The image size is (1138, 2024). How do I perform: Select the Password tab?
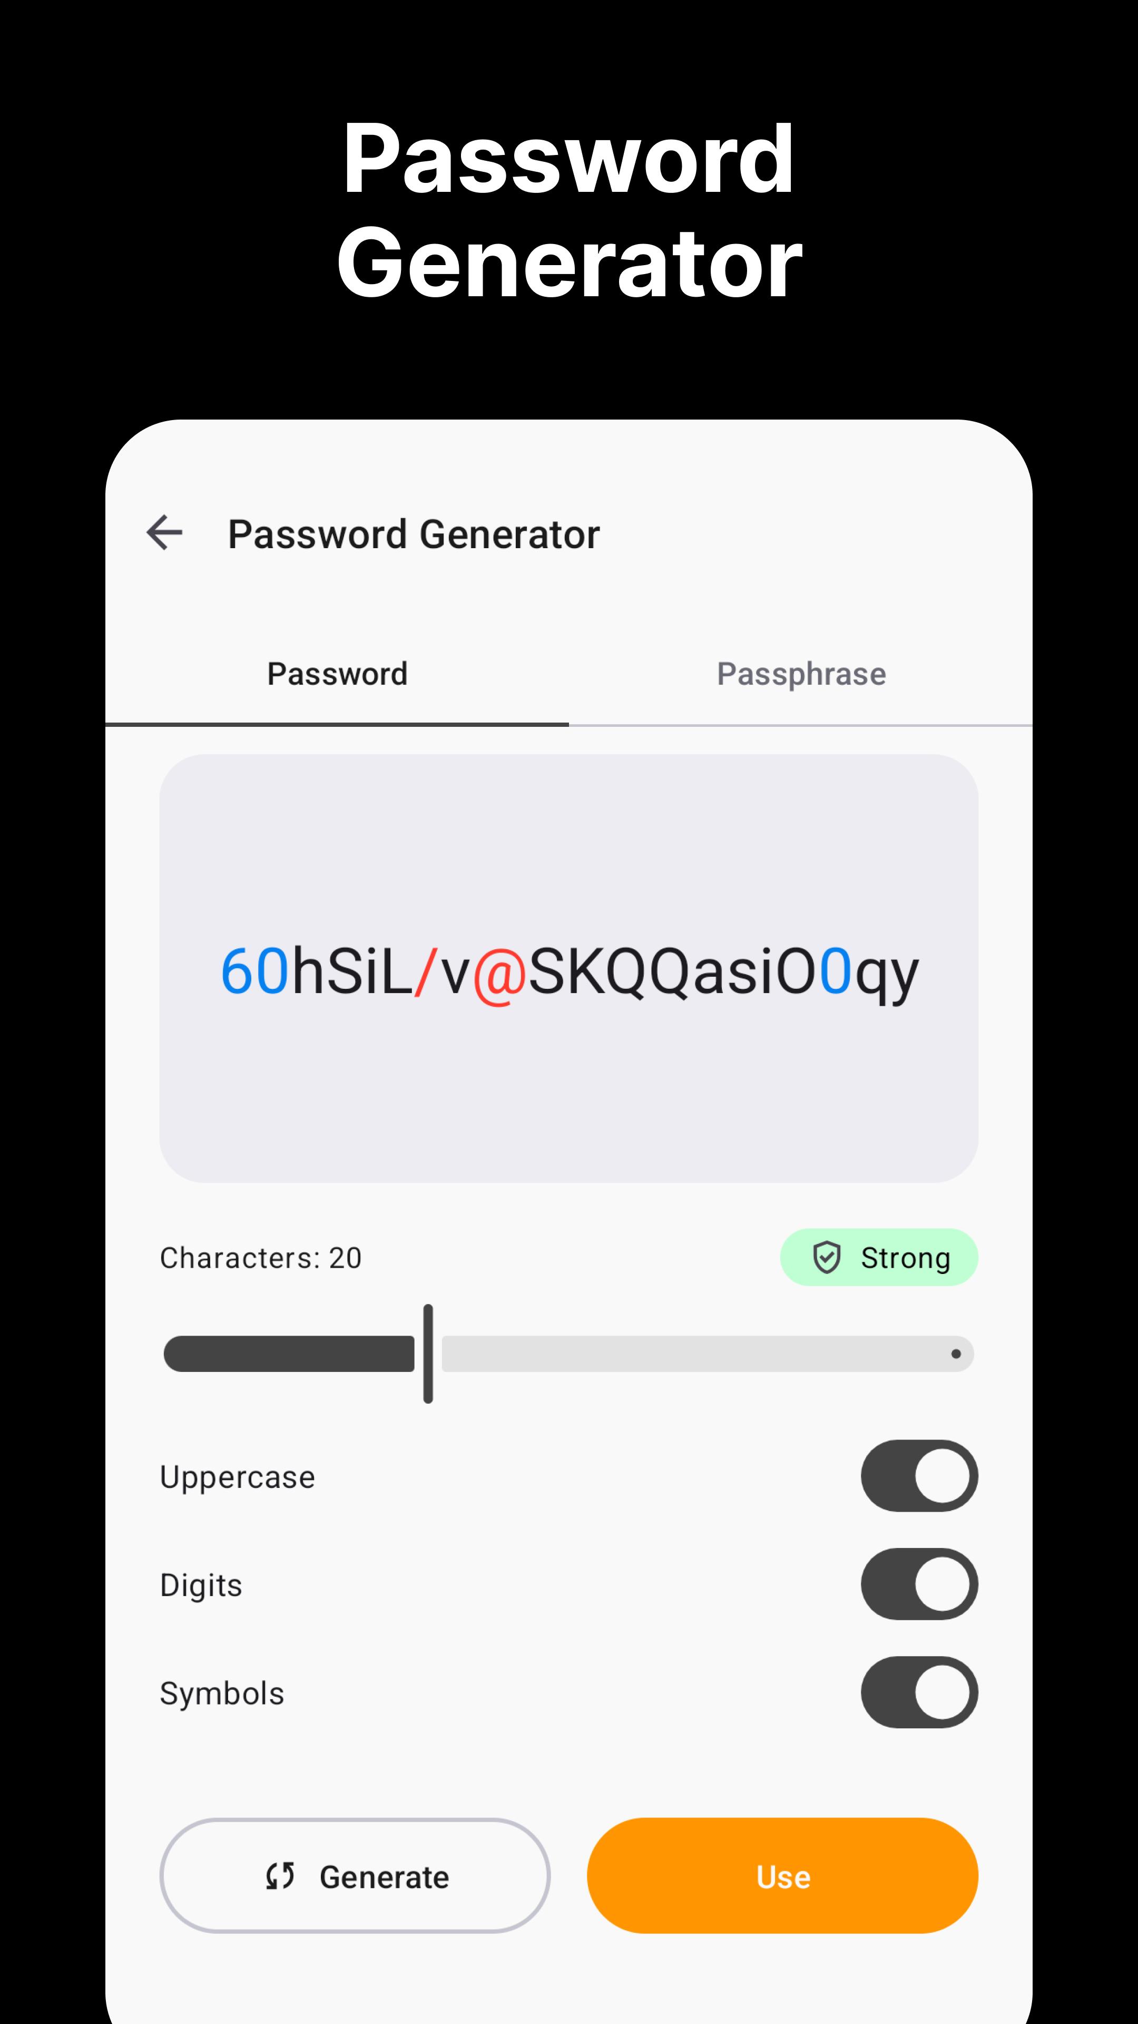337,674
